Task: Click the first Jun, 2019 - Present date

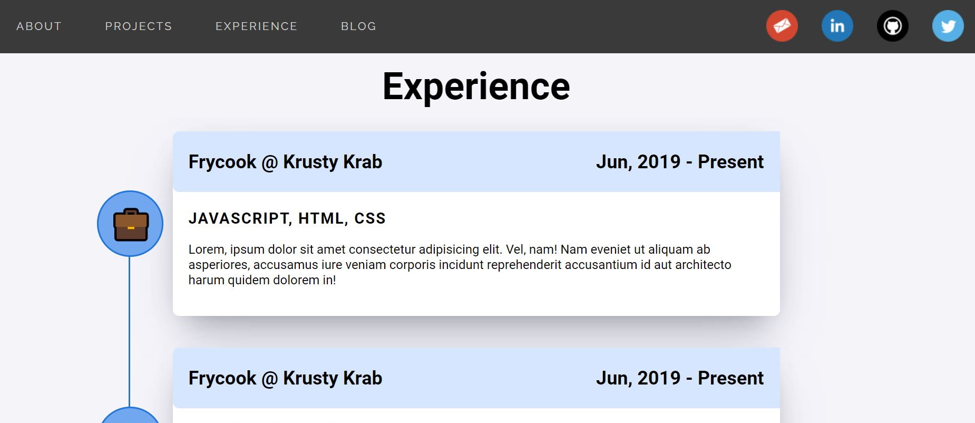Action: pyautogui.click(x=679, y=162)
